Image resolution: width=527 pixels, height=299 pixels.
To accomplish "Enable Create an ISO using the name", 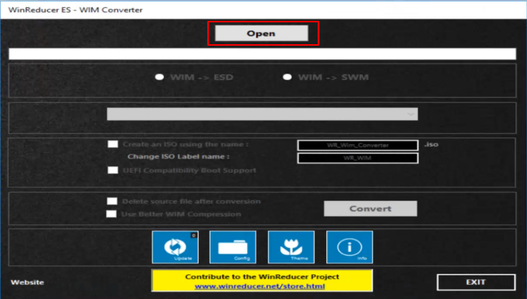I will (113, 145).
